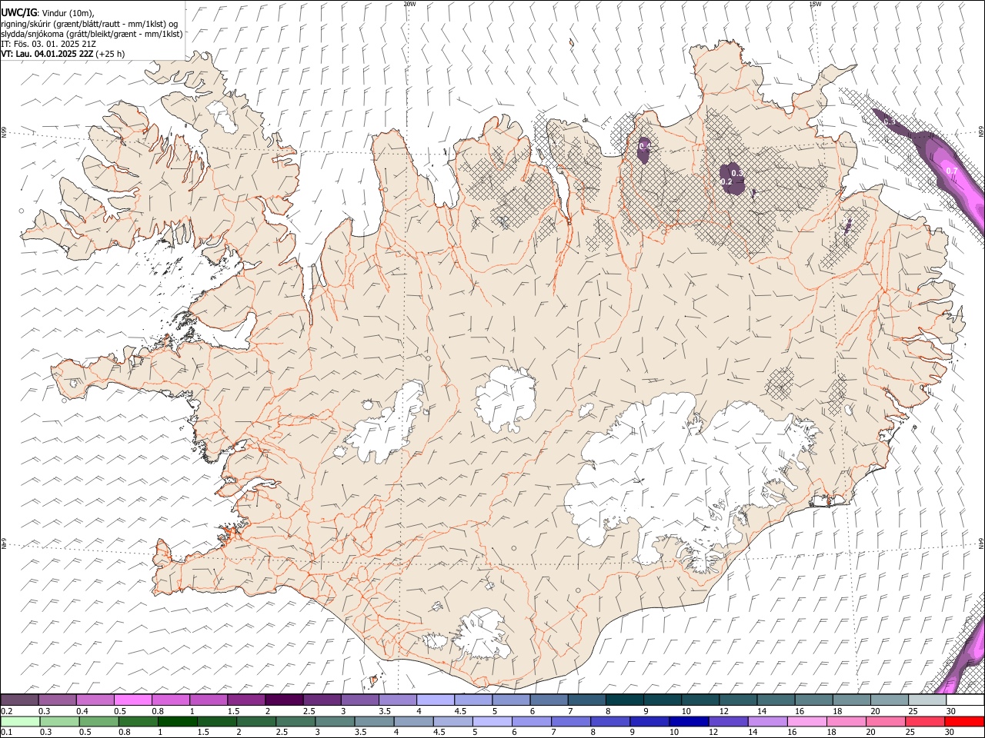Select the 0.5 bright pink swatch in the snow legend

click(132, 700)
